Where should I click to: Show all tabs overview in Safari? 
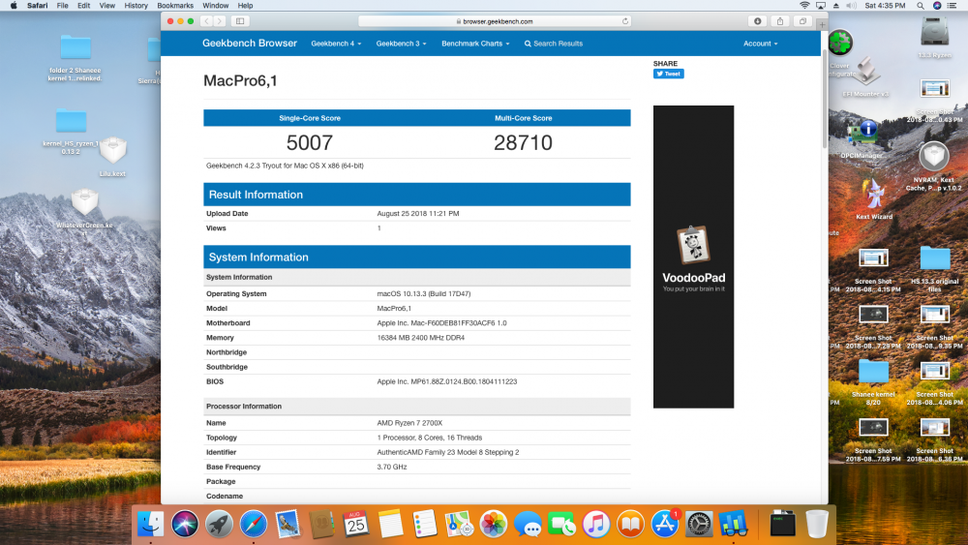802,21
